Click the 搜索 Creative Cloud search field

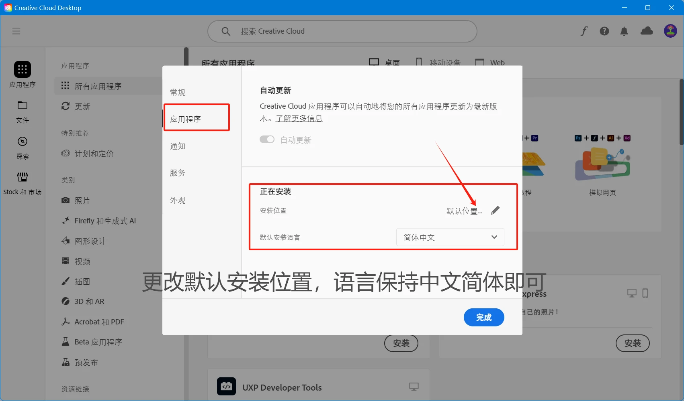click(x=342, y=31)
